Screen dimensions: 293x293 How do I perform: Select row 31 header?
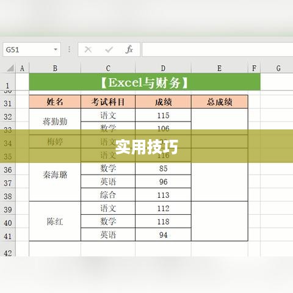pyautogui.click(x=7, y=102)
